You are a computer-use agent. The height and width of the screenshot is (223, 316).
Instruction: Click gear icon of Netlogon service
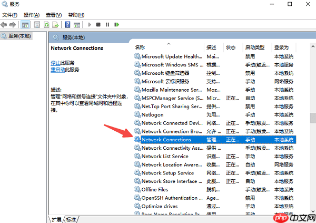pyautogui.click(x=137, y=114)
